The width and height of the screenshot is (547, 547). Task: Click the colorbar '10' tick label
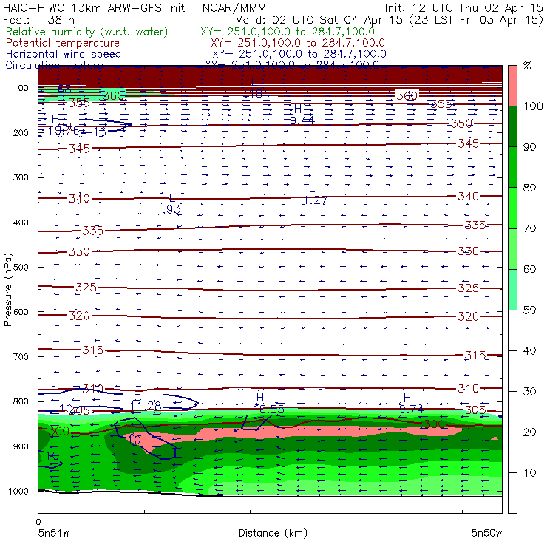click(x=529, y=472)
